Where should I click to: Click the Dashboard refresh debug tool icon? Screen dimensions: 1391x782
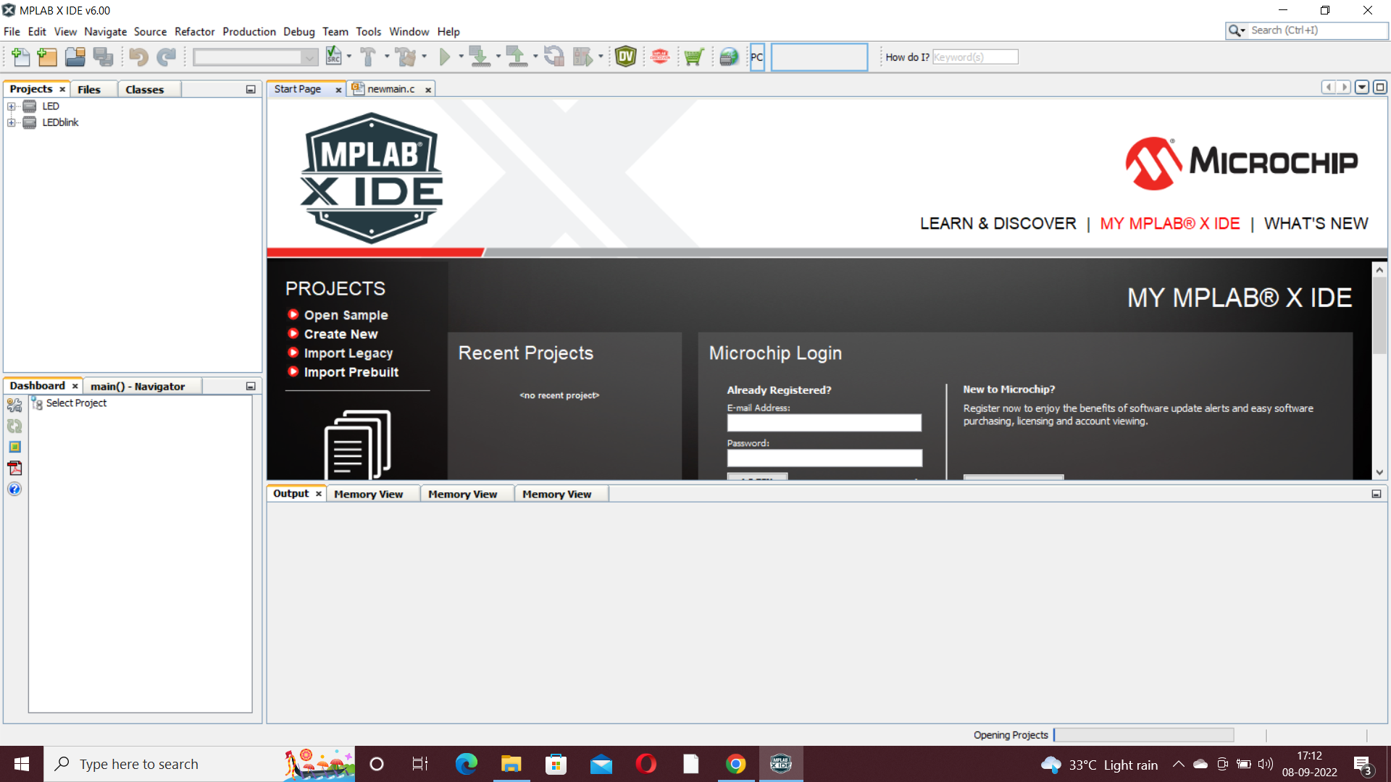[14, 426]
